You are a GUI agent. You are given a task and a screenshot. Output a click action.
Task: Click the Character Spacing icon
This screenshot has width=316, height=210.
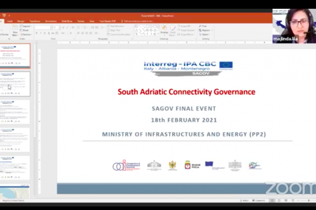[57, 33]
